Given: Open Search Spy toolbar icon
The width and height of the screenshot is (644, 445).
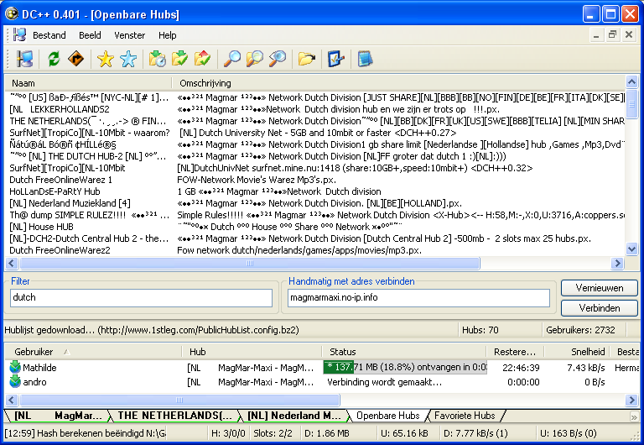Looking at the screenshot, I should (x=278, y=59).
